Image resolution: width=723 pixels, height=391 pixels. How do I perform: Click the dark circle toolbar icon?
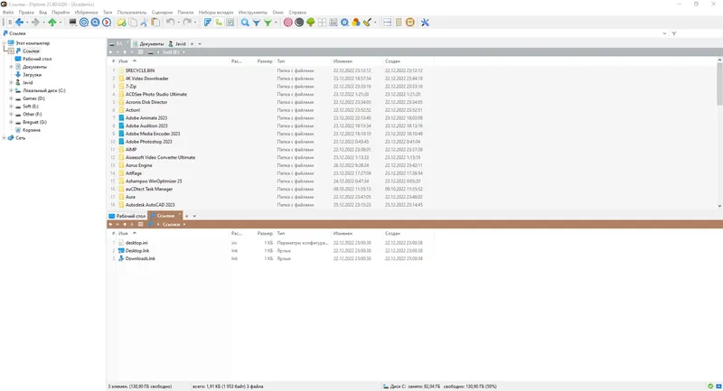299,22
